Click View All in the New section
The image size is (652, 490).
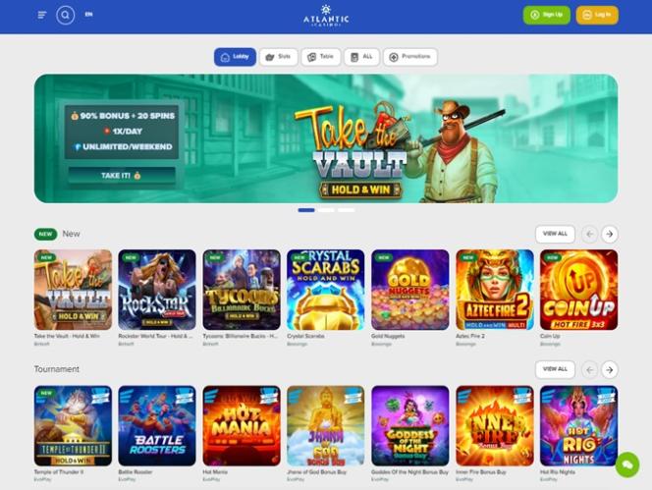555,234
